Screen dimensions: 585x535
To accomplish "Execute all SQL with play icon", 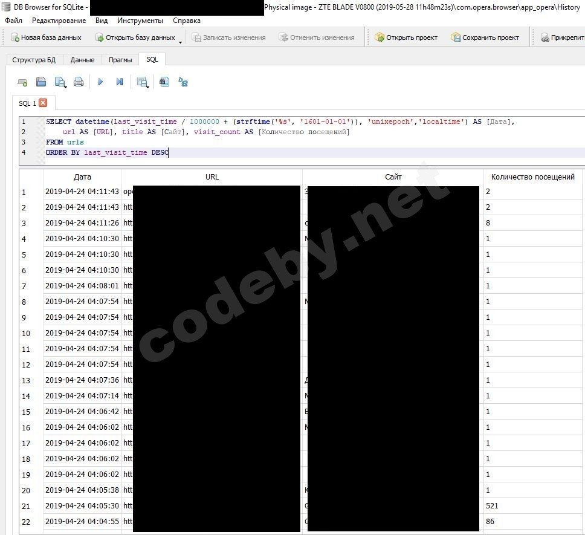I will [100, 82].
